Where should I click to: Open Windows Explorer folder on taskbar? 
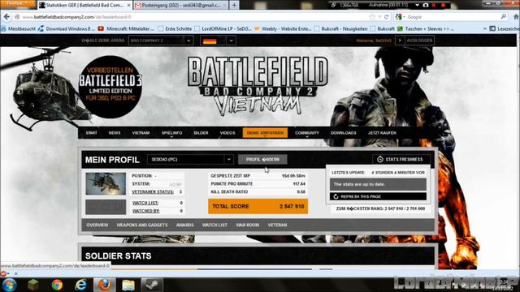click(128, 285)
